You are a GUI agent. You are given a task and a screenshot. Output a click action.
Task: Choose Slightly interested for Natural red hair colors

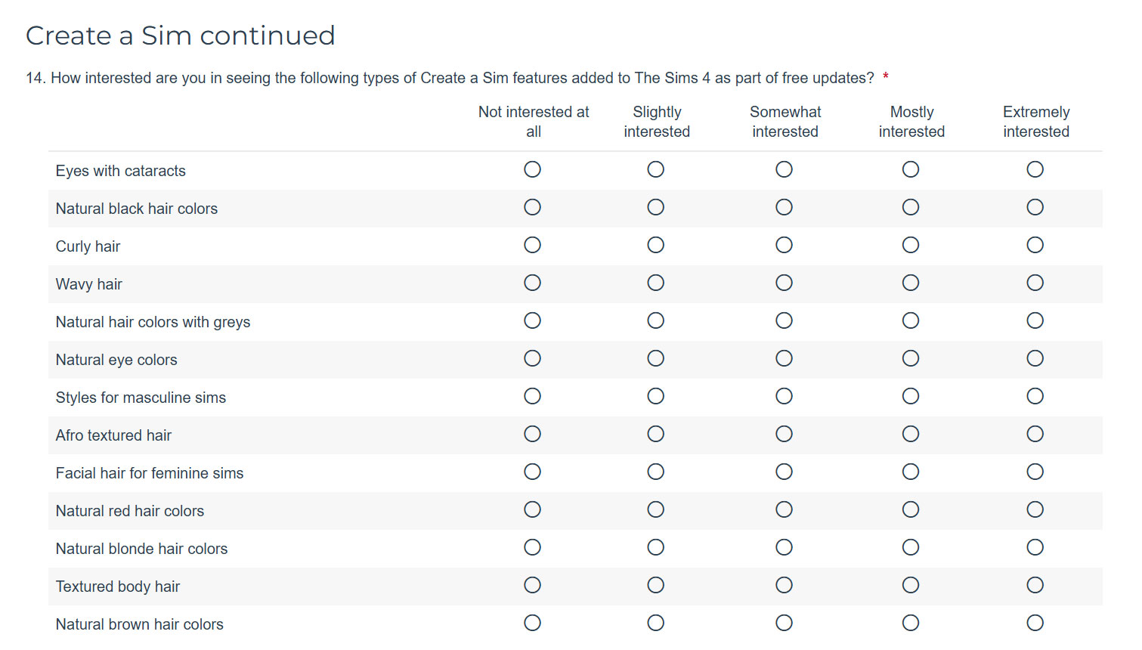(656, 509)
